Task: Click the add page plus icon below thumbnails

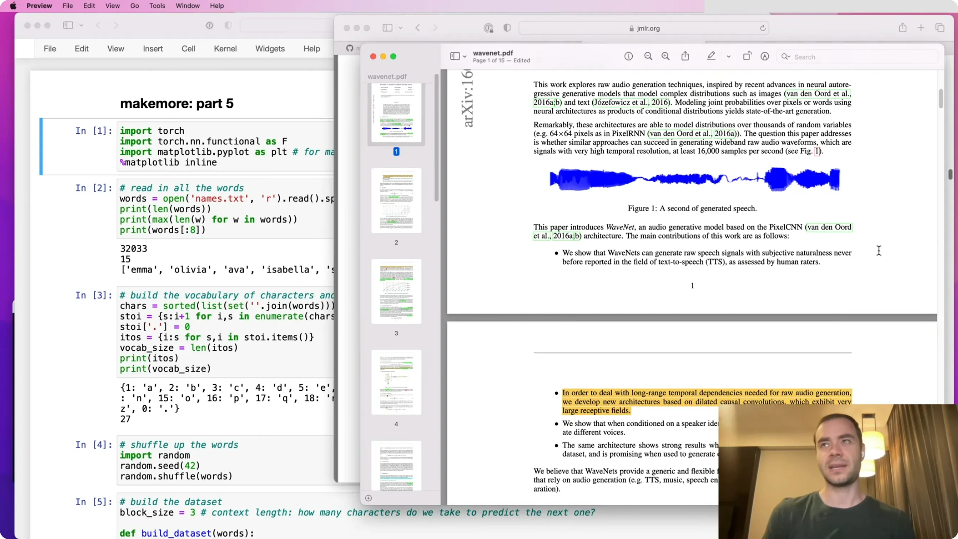Action: pos(369,498)
